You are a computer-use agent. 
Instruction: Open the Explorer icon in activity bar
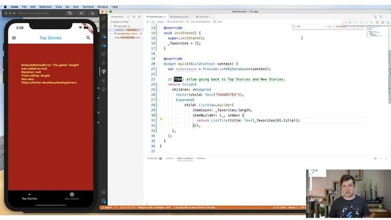coord(103,18)
